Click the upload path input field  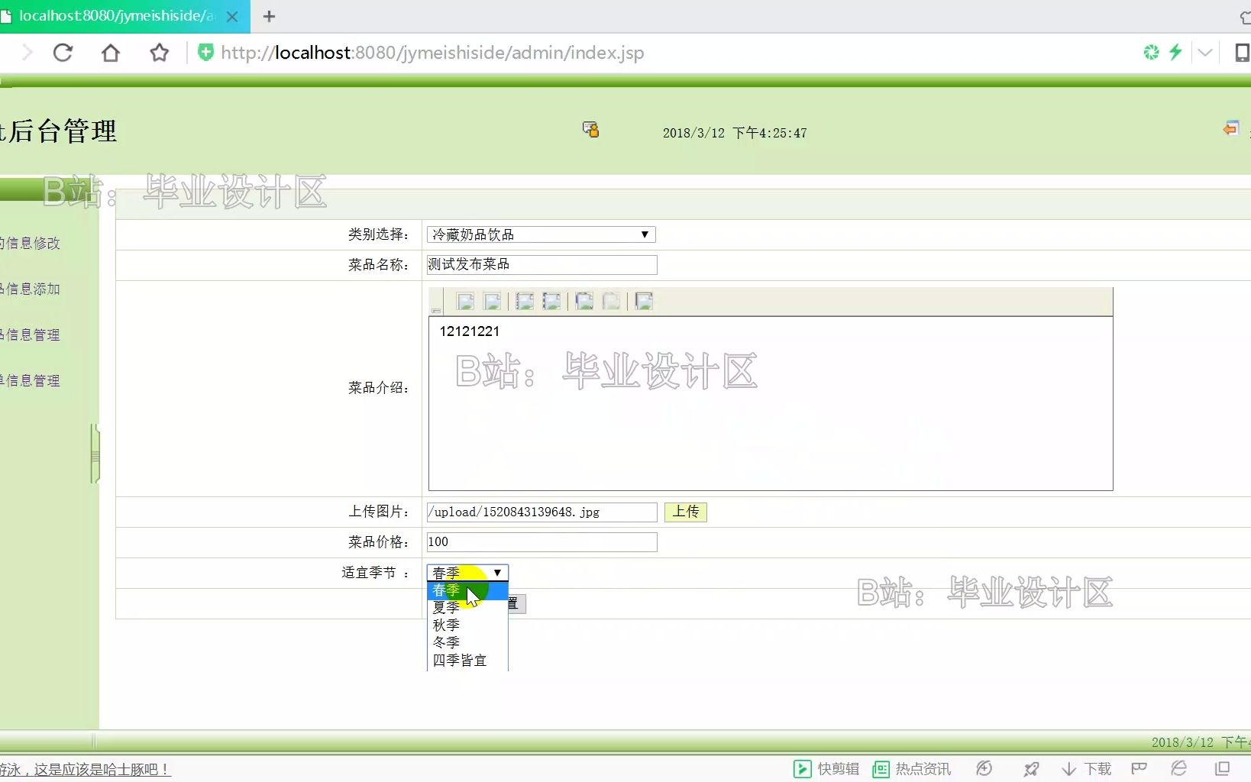[x=541, y=512]
